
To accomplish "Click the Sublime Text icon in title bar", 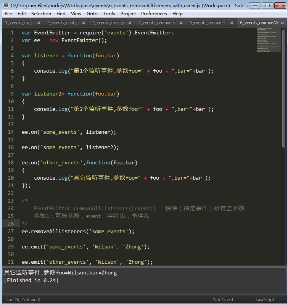I will tap(6, 5).
